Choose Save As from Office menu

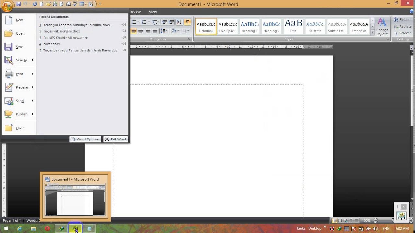pos(19,60)
